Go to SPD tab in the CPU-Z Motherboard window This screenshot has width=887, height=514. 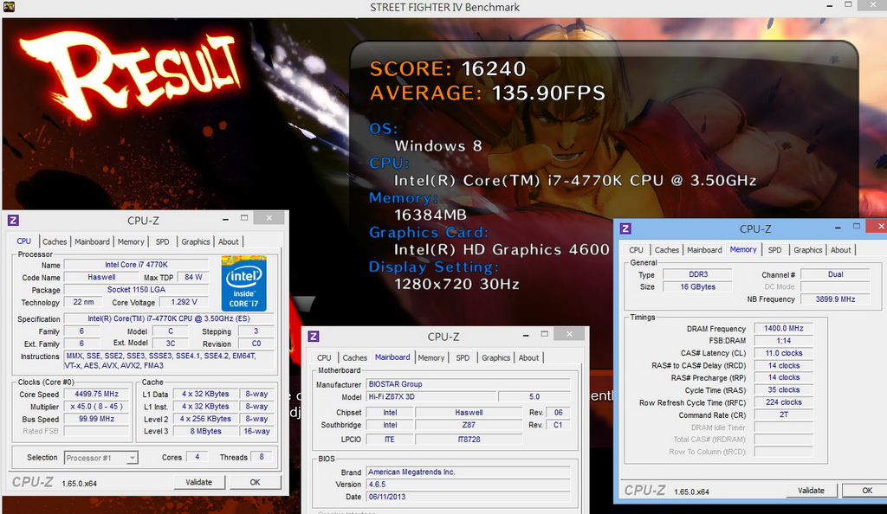(463, 357)
